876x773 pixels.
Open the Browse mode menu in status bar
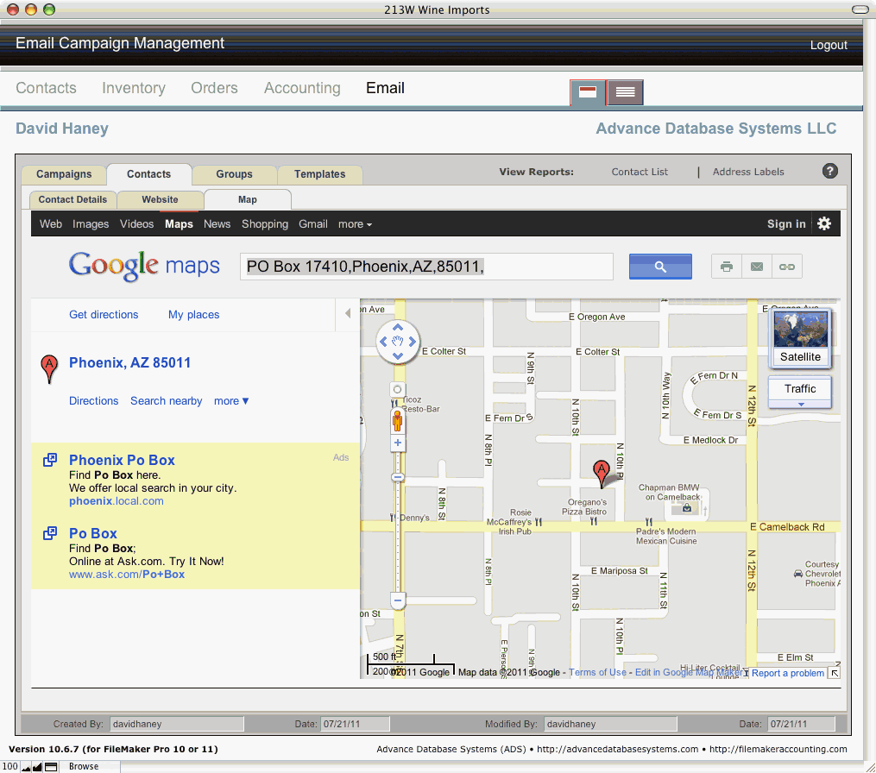point(84,766)
